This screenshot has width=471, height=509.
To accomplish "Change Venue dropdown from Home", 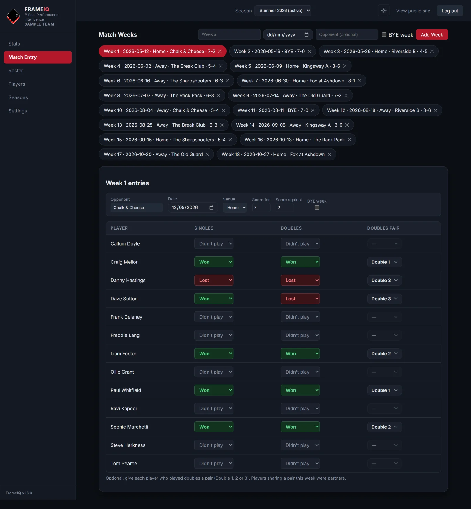I will click(235, 208).
